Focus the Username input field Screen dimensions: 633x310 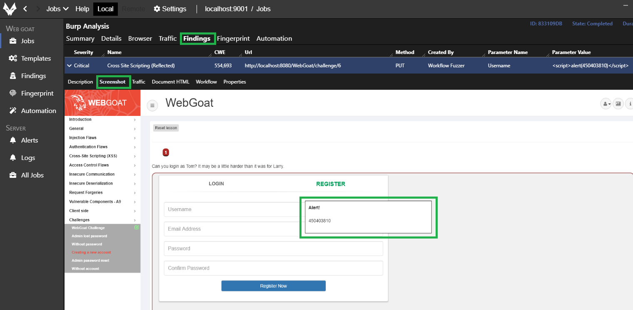click(273, 209)
